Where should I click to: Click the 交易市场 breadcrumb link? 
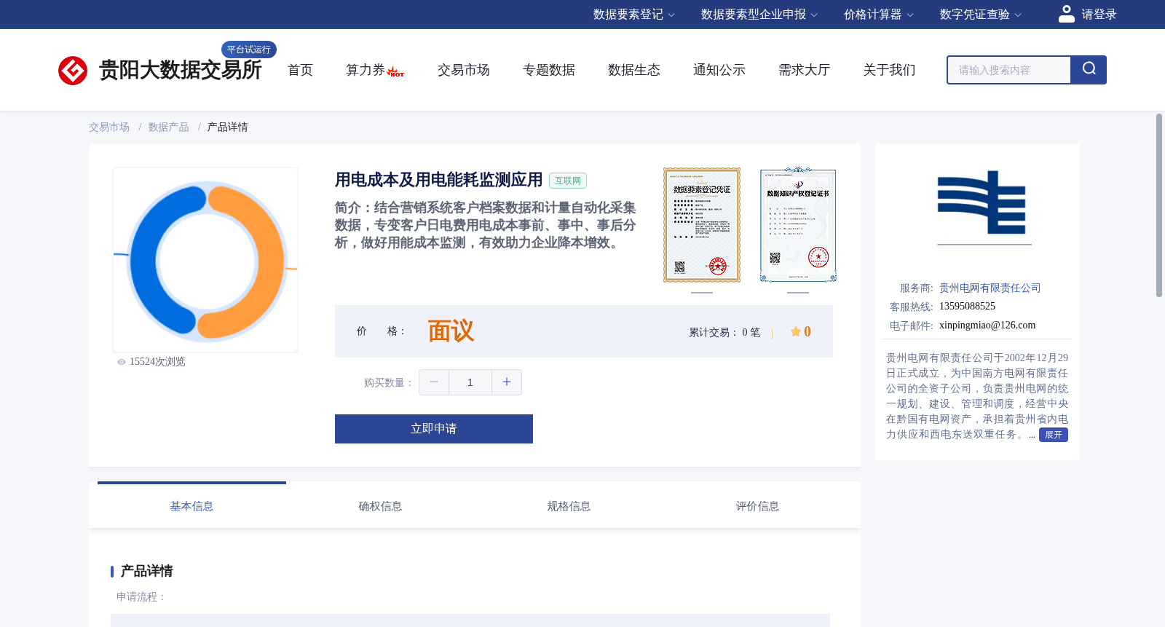click(x=109, y=127)
